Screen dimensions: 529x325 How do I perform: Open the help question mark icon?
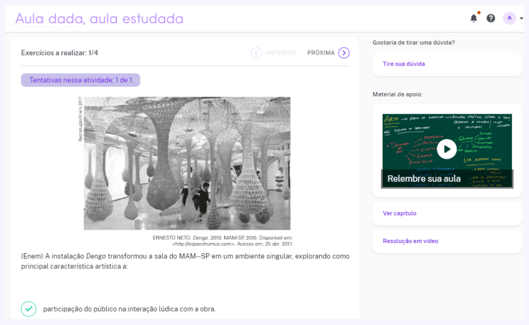click(x=491, y=18)
